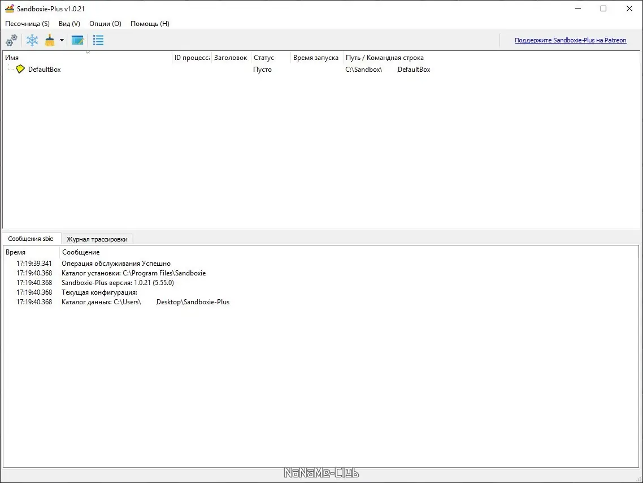The height and width of the screenshot is (483, 643).
Task: Maximize the Sandboxie-Plus window
Action: pyautogui.click(x=603, y=8)
